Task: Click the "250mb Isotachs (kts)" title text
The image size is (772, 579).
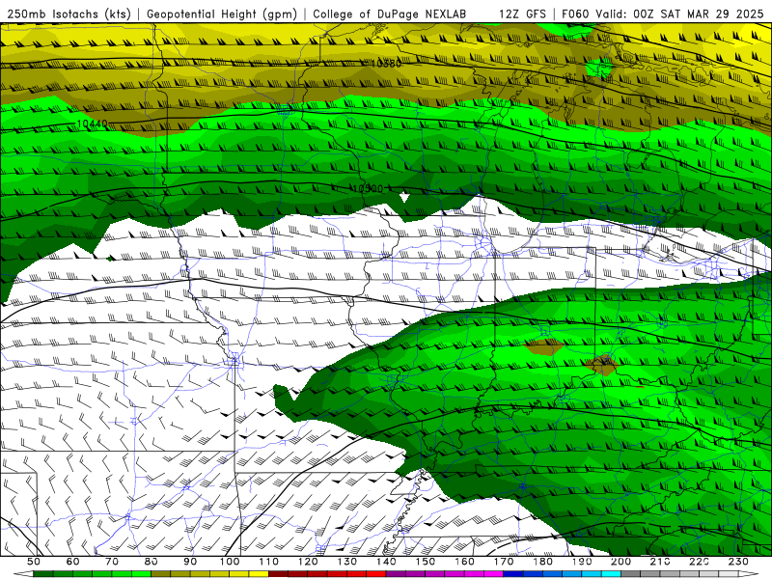Action: pos(69,14)
